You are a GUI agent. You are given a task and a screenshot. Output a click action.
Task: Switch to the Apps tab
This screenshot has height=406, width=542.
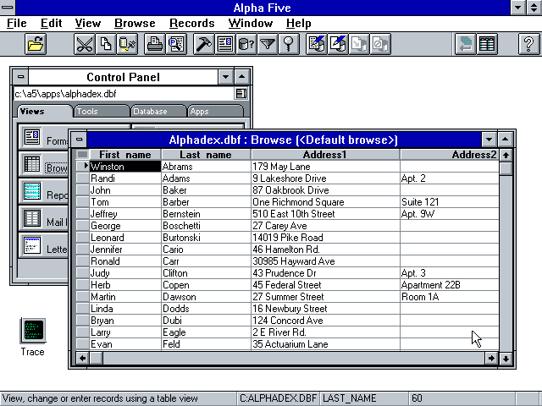click(x=215, y=111)
